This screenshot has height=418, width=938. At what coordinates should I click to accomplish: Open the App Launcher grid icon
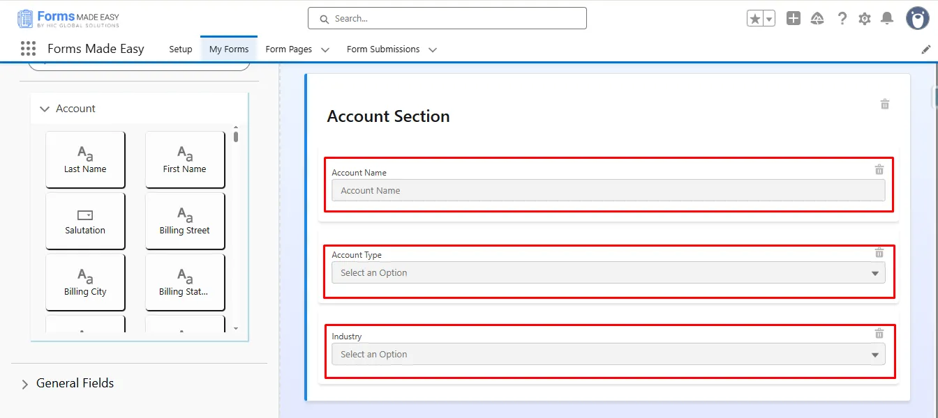coord(28,49)
